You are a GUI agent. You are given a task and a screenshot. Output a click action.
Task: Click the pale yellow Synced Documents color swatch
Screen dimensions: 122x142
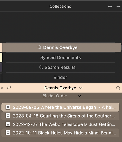tap(1, 57)
